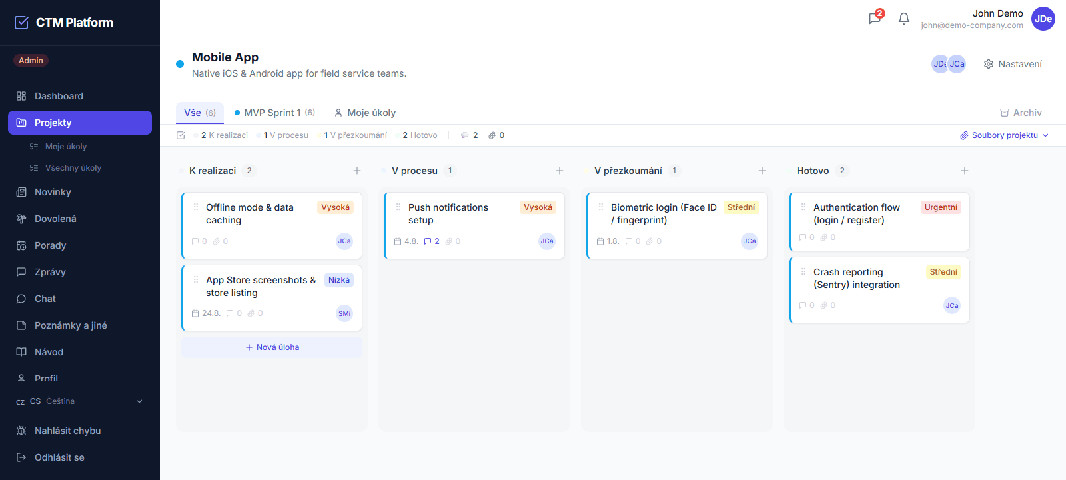The image size is (1066, 480).
Task: Open Poznámky a jiné in the sidebar
Action: [80, 325]
